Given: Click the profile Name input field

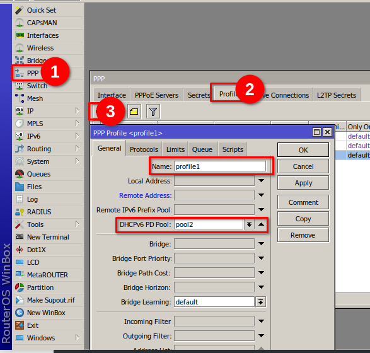Looking at the screenshot, I should click(x=220, y=166).
